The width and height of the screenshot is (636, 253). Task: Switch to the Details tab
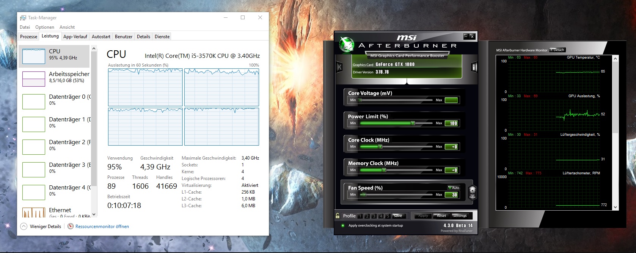coord(143,37)
